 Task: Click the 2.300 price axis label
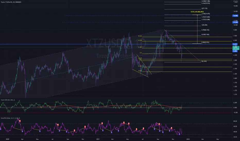pyautogui.click(x=235, y=74)
